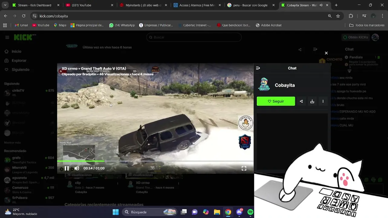
Task: Pause the clip with the pause button
Action: tap(67, 168)
